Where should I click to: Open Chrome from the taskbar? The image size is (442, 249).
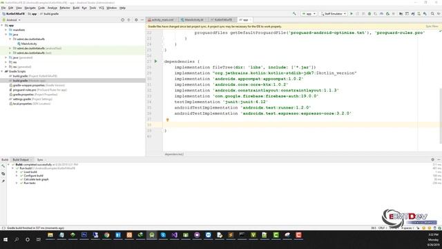pos(106,235)
